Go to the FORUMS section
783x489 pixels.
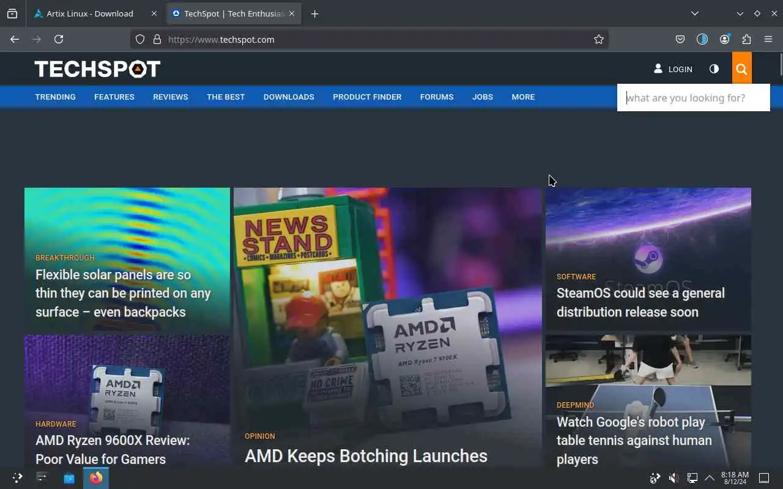[437, 97]
